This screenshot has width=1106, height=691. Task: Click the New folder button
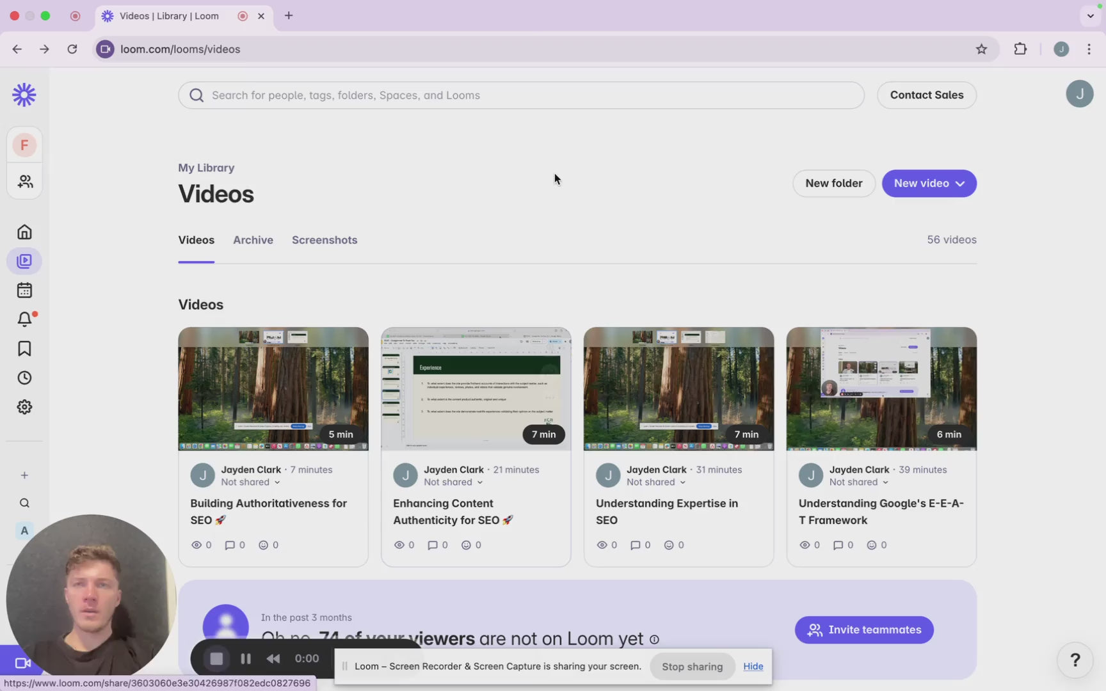tap(833, 184)
